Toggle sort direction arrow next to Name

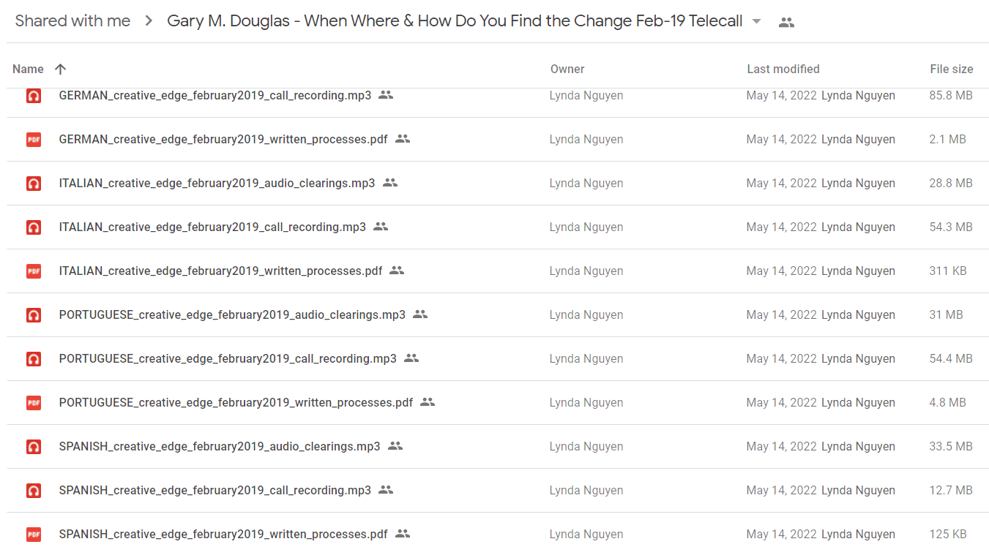61,69
